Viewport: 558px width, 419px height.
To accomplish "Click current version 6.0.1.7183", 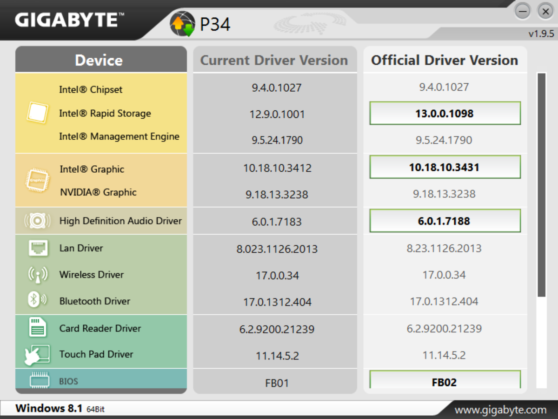I will click(x=277, y=222).
